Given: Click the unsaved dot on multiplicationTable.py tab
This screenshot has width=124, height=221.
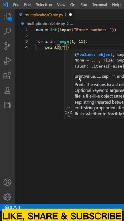Looking at the screenshot, I should point(70,15).
